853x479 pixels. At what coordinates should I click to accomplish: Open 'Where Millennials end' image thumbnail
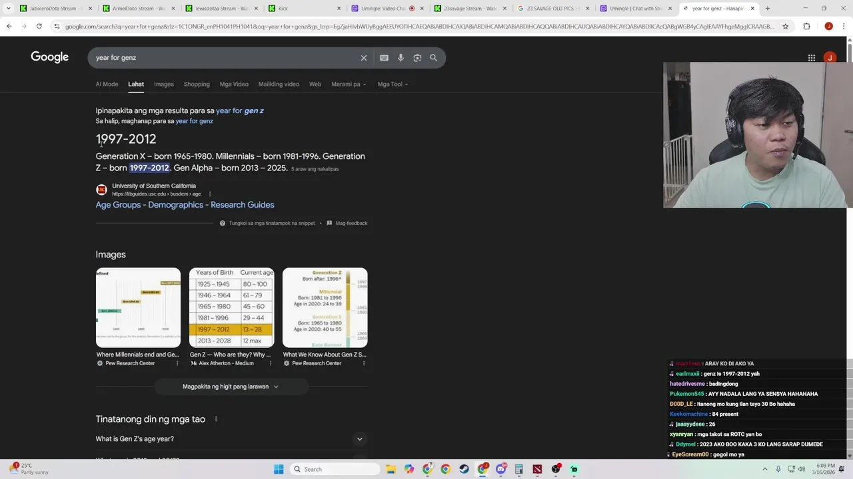(x=138, y=307)
